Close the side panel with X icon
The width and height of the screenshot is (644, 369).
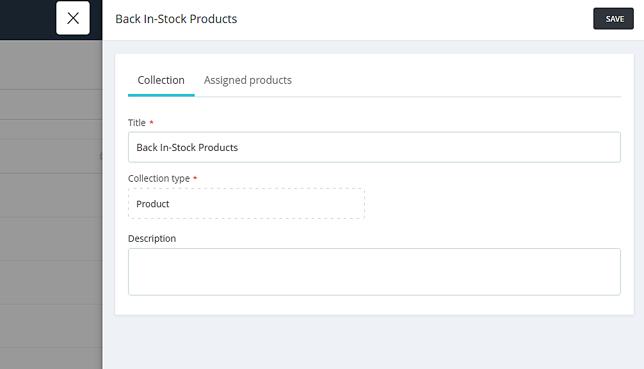click(73, 18)
